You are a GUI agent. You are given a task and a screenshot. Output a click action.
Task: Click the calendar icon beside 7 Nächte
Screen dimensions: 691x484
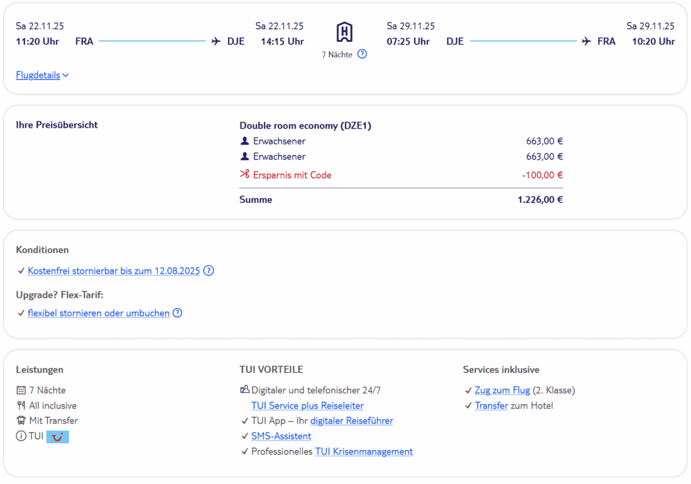[21, 390]
